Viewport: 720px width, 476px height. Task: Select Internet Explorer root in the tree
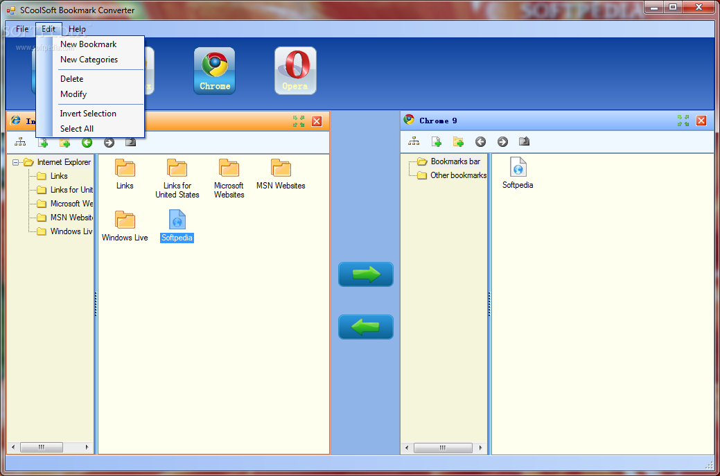(64, 162)
